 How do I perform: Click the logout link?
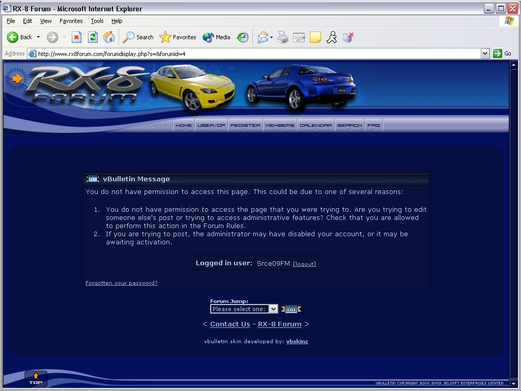tap(304, 264)
